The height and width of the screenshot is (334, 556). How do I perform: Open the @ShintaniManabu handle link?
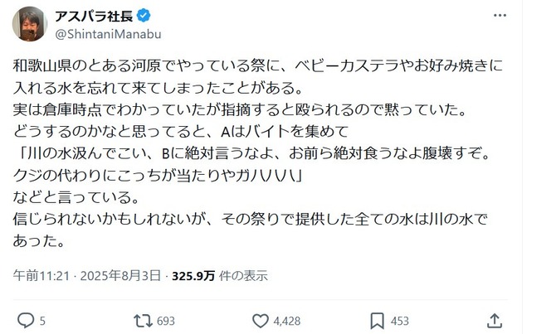[x=109, y=34]
